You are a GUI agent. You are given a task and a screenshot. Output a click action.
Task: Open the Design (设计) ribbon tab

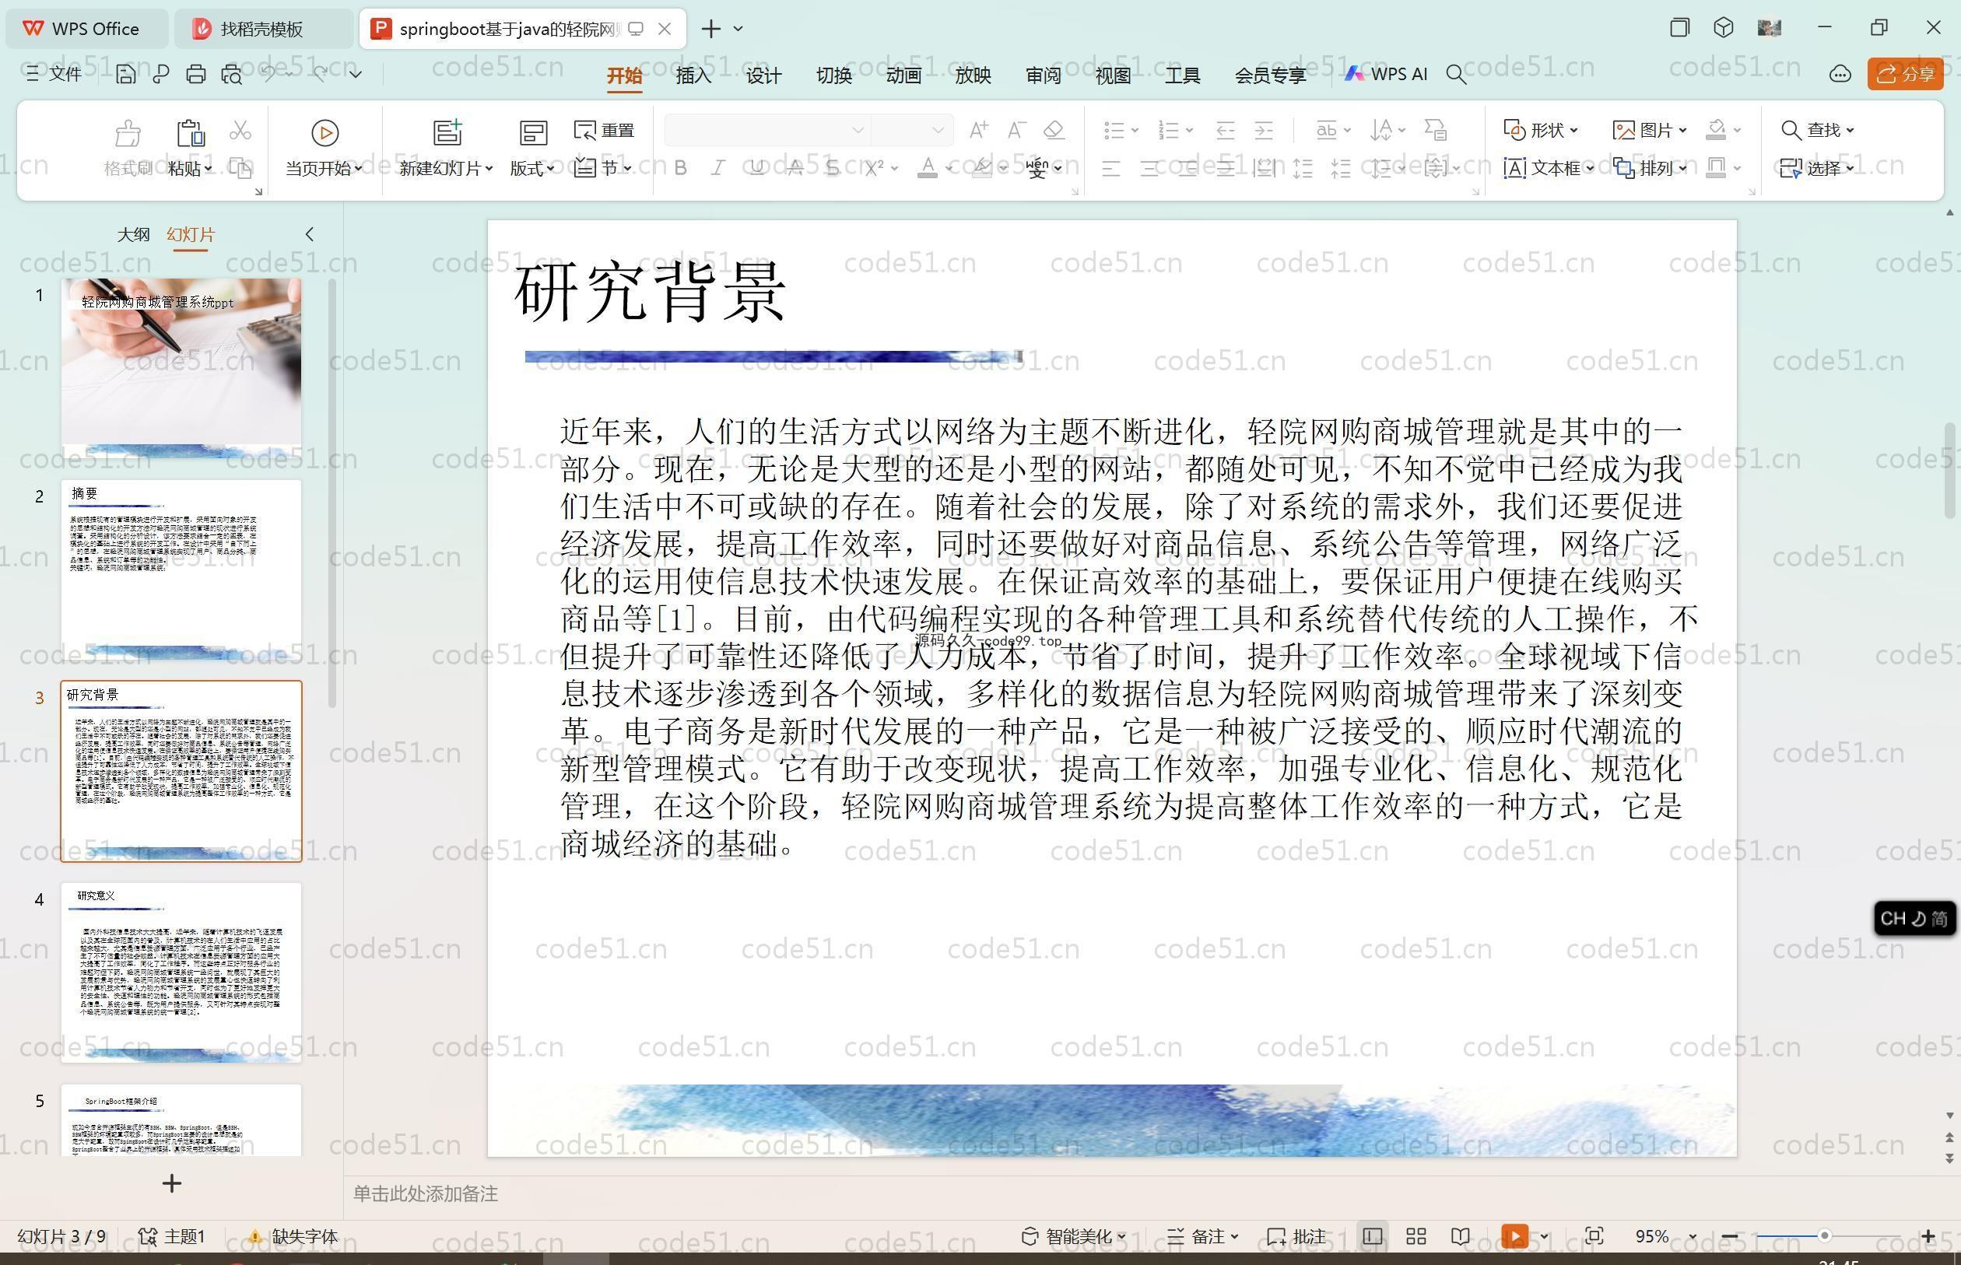(763, 75)
